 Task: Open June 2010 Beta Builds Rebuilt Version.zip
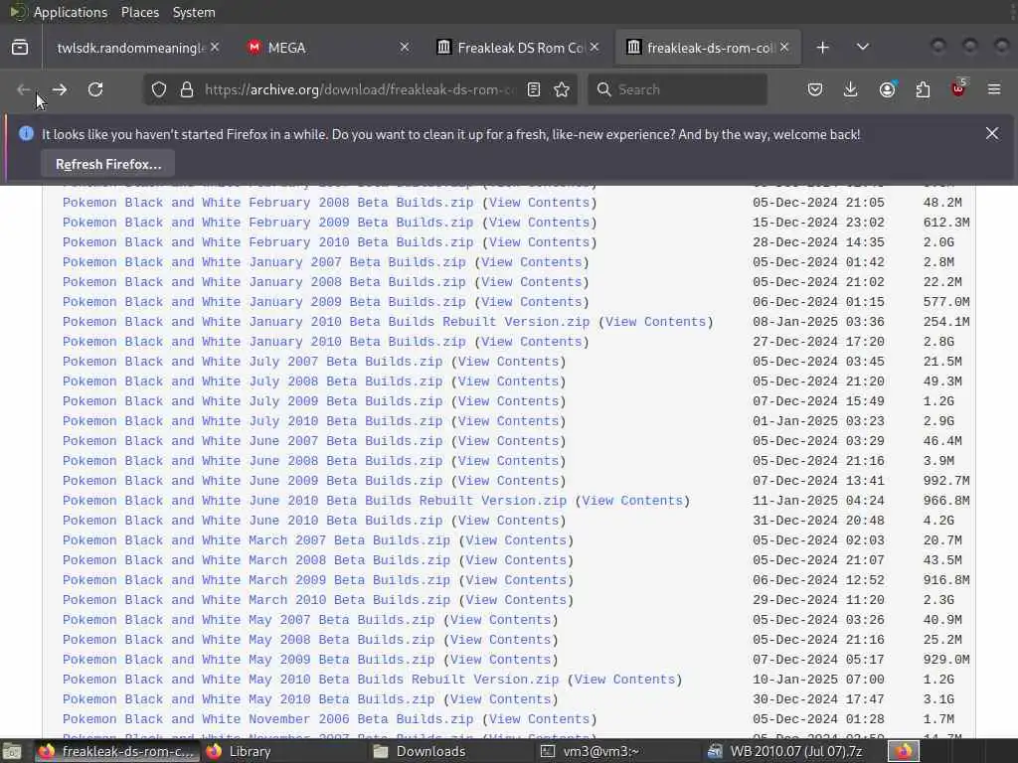pos(314,501)
